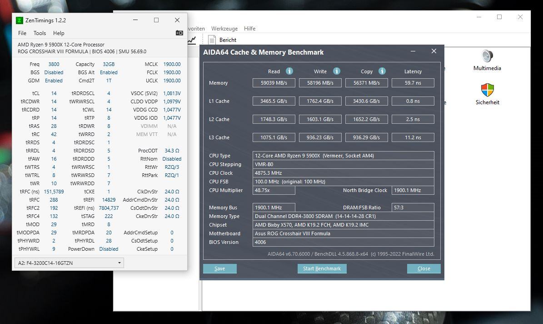Screen dimensions: 543x324
Task: Select the Memory Write value 58196 MB/s
Action: point(320,83)
